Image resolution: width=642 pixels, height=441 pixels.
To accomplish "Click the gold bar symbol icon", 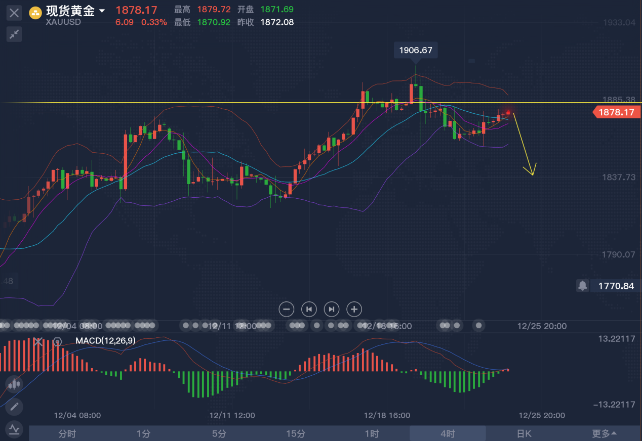I will tap(35, 12).
